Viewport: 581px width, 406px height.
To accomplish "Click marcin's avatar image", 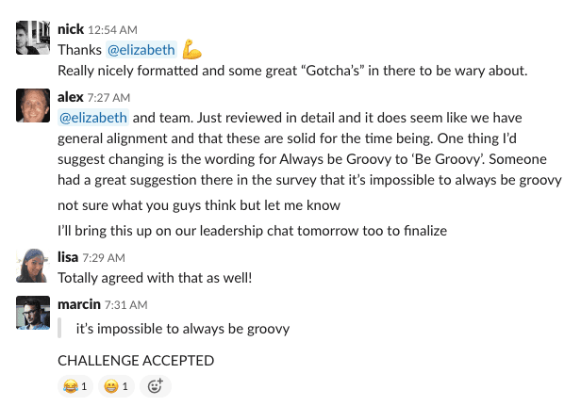I will [x=33, y=314].
